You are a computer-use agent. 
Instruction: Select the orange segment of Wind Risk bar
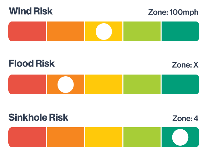click(66, 32)
